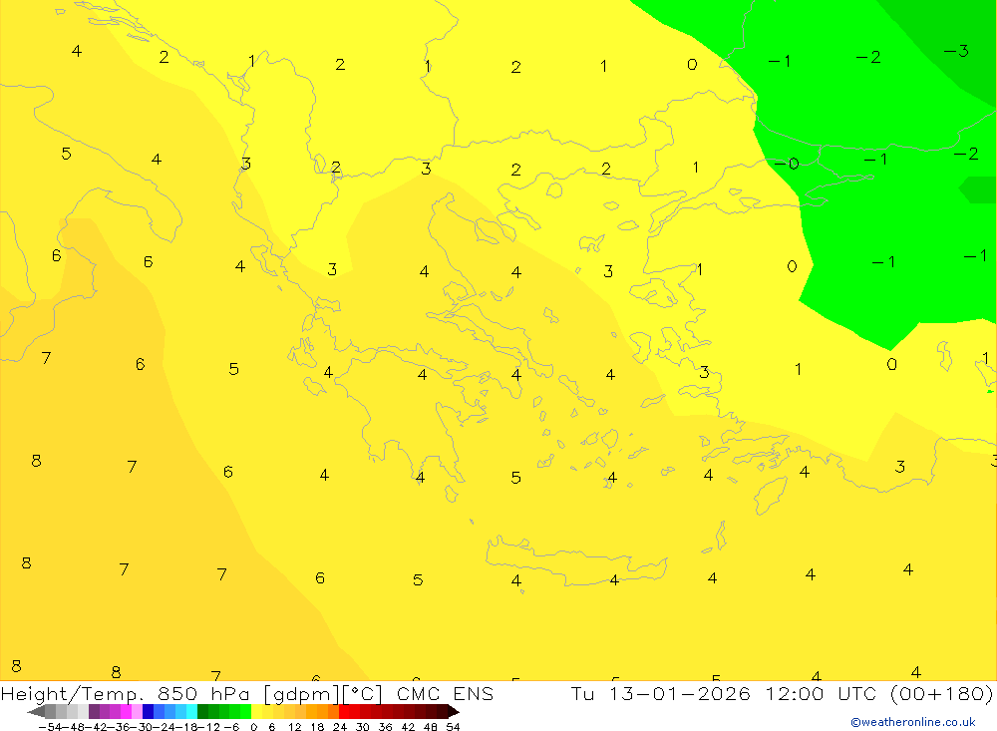997x731 pixels.
Task: Select the forecast date Tu 13-01-2026 12:00 UTC text
Action: click(x=724, y=693)
